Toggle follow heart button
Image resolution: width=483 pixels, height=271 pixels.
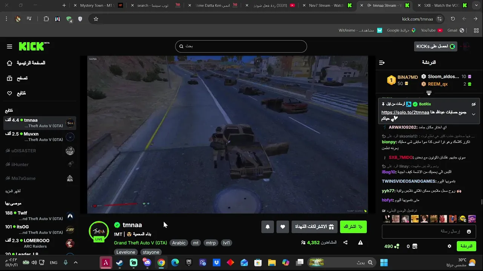tap(283, 227)
